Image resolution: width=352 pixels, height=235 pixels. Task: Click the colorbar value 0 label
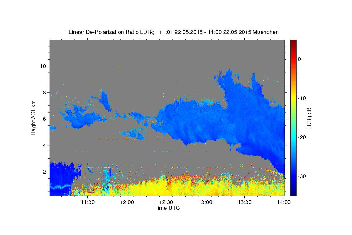click(x=299, y=59)
